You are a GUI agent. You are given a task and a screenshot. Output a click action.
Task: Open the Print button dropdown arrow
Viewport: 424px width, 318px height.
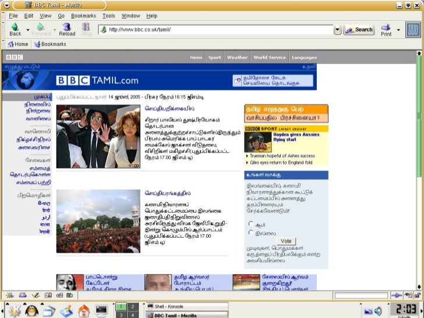(398, 30)
